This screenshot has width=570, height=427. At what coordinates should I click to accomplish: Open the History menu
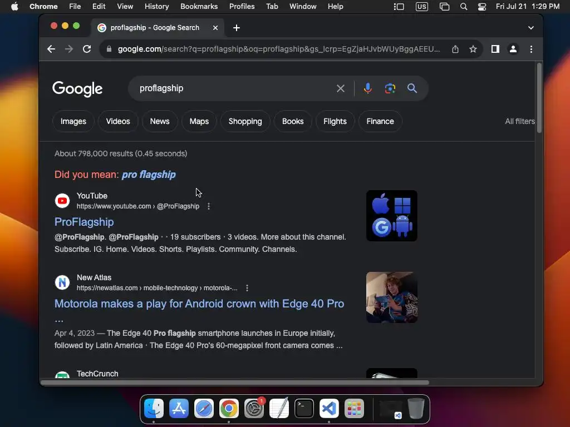coord(156,7)
